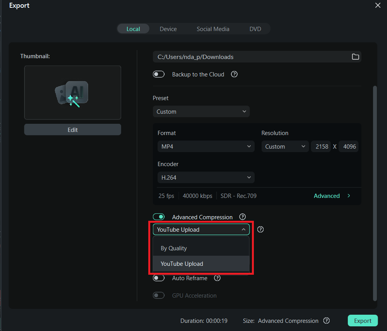Click the Duration: 00:00:19 text
387x331 pixels.
click(x=204, y=321)
